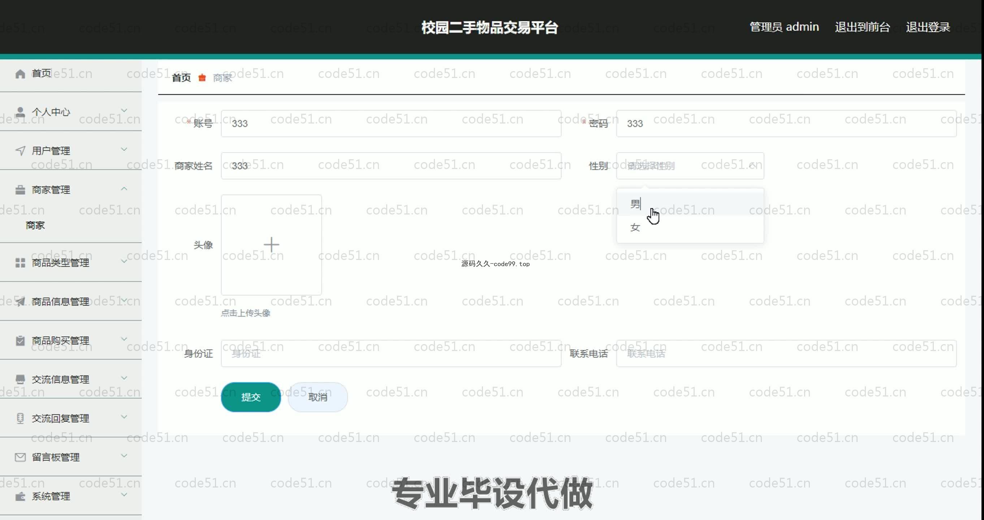Expand the 商品信息管理 chevron

coord(124,300)
